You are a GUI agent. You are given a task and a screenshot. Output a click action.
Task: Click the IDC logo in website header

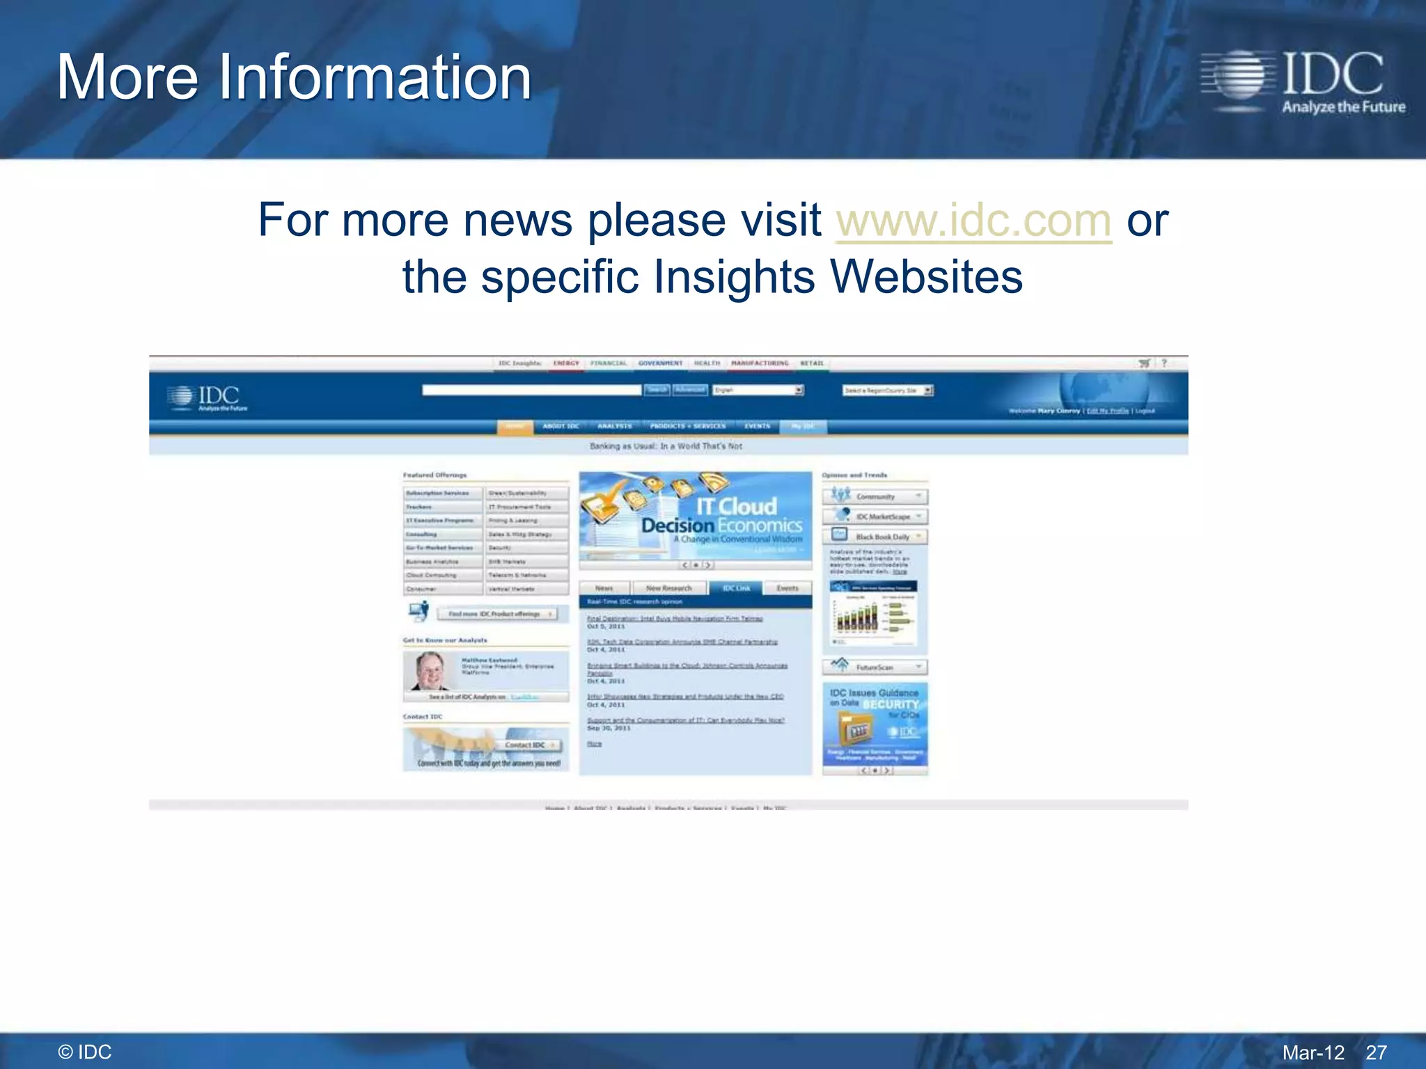click(207, 398)
